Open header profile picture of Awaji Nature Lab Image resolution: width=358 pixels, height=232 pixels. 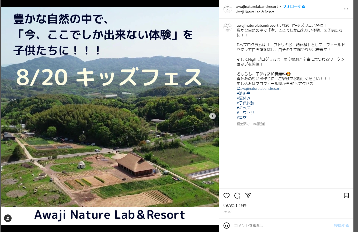(228, 9)
